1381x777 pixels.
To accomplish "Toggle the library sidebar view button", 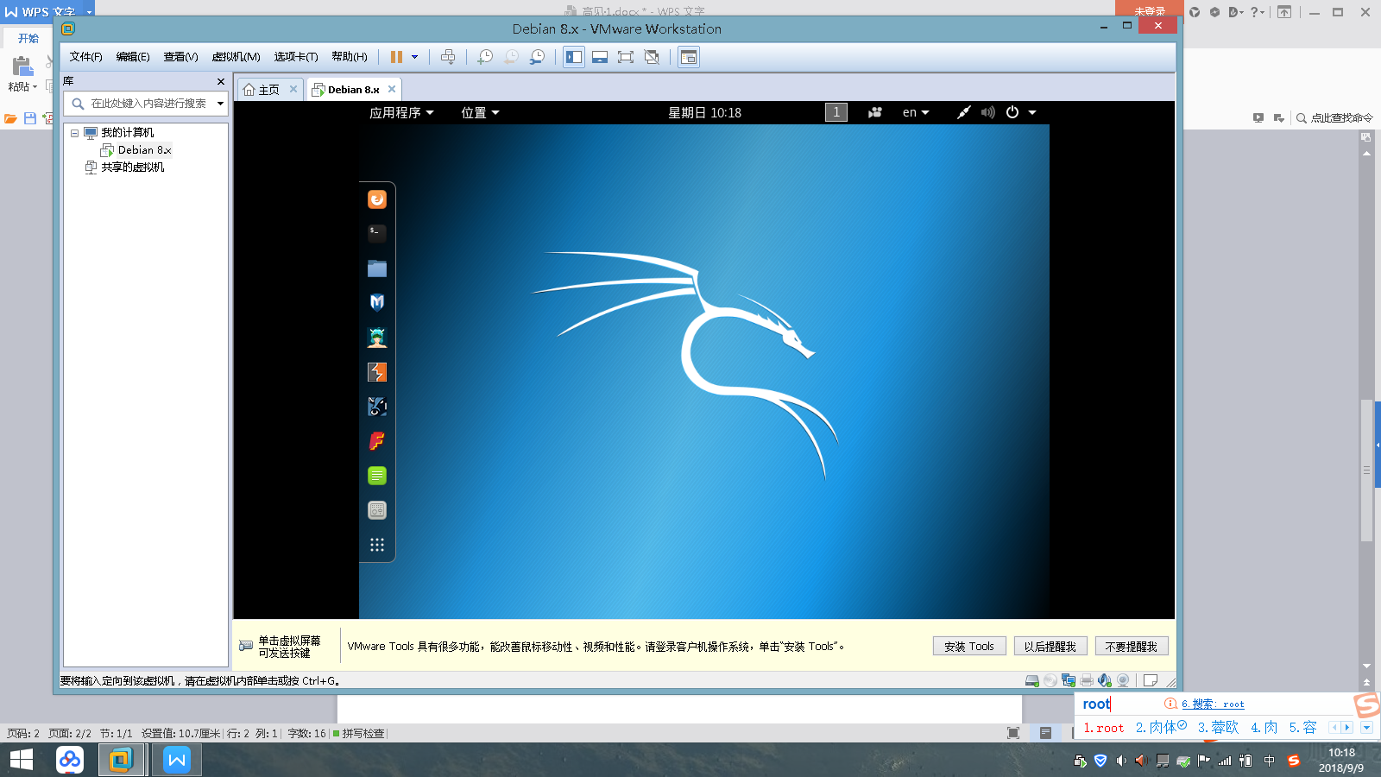I will click(574, 57).
